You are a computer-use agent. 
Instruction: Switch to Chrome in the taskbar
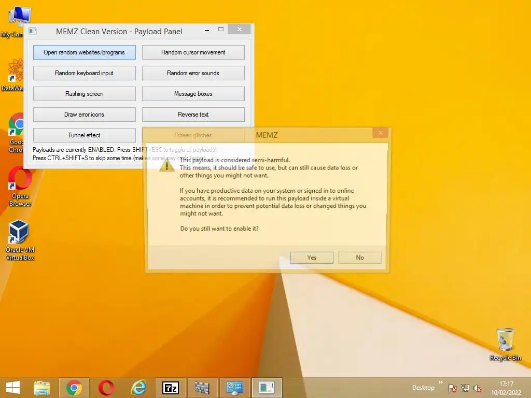74,388
